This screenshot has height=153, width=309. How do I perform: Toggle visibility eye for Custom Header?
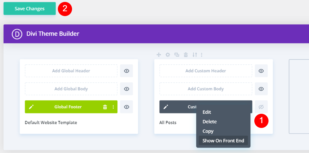pyautogui.click(x=261, y=71)
